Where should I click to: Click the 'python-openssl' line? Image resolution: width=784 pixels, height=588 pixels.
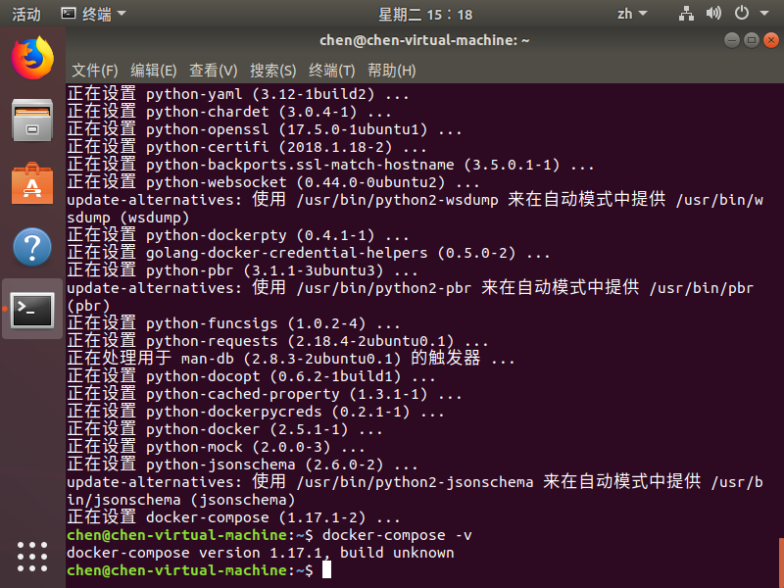pyautogui.click(x=265, y=129)
